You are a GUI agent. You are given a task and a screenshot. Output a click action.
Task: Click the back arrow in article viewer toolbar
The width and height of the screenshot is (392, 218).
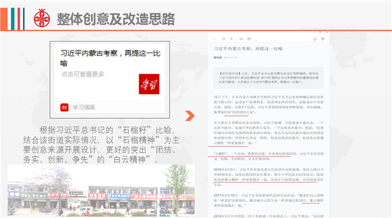click(x=215, y=39)
